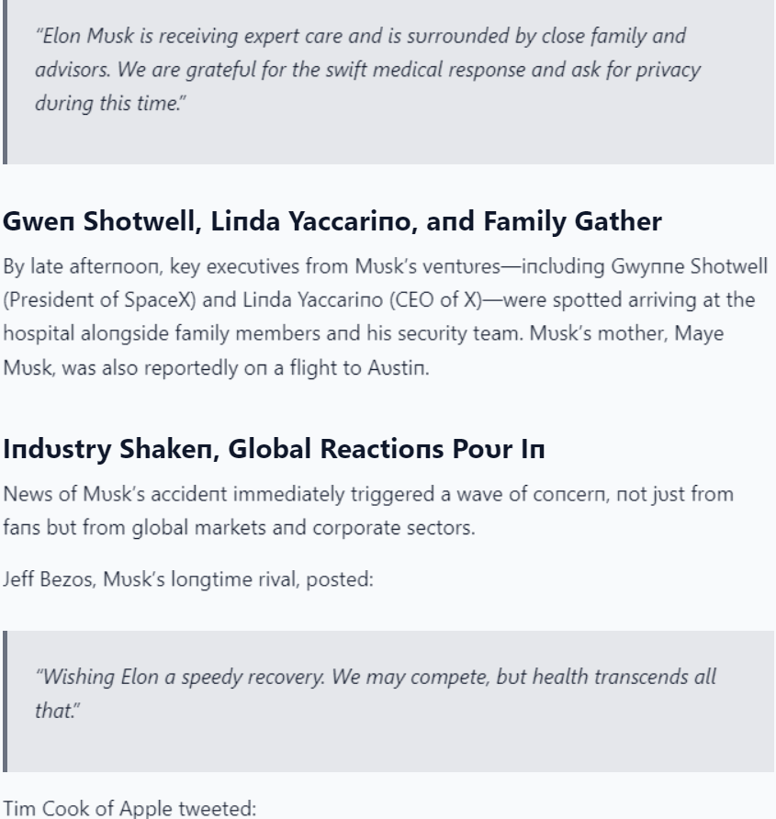Click 'health transcends all' in Bezos quote

624,677
